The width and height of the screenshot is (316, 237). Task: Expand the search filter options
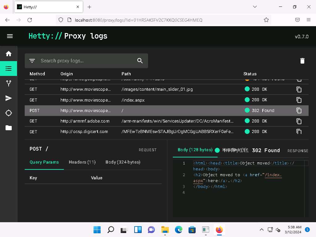coord(32,61)
